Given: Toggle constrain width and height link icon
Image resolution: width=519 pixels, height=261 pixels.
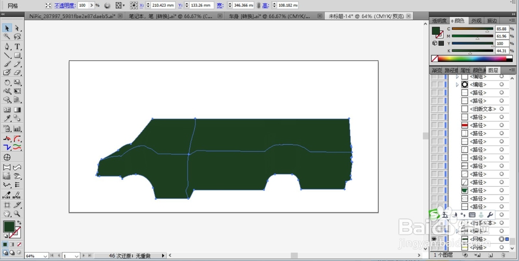Looking at the screenshot, I should click(x=259, y=5).
